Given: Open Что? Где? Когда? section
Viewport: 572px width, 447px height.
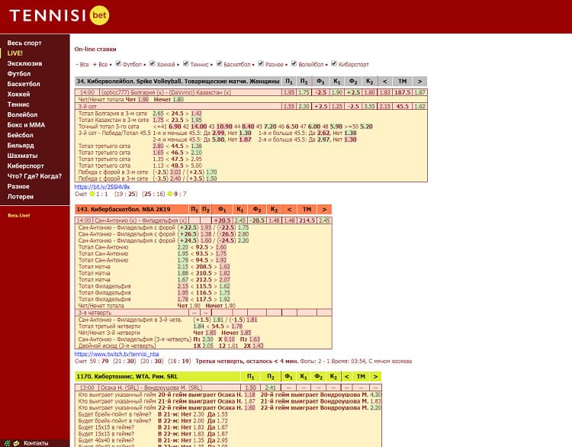Looking at the screenshot, I should pyautogui.click(x=34, y=176).
